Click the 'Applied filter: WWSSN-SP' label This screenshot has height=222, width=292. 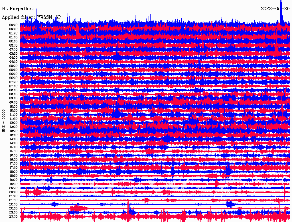(x=31, y=17)
